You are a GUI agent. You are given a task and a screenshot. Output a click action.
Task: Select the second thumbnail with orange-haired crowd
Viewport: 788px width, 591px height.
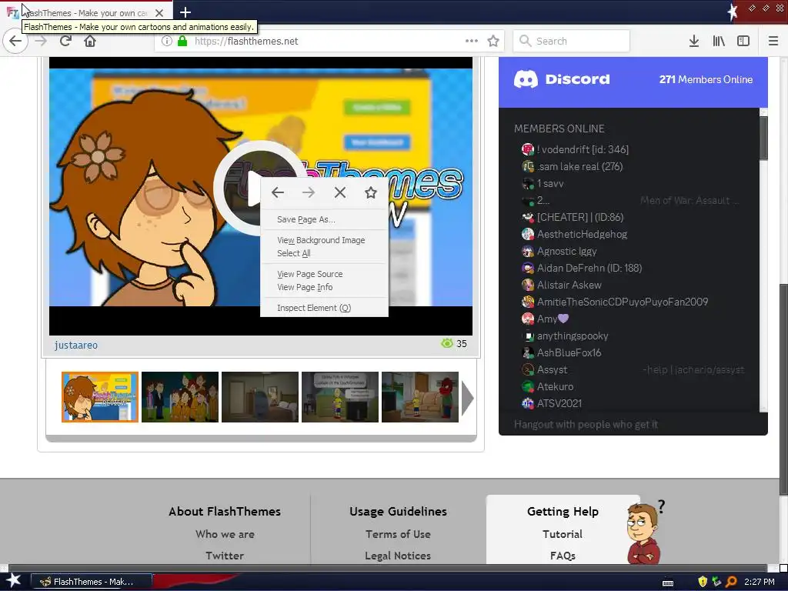pos(180,397)
